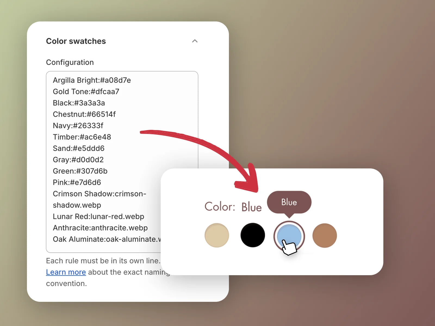Image resolution: width=435 pixels, height=326 pixels.
Task: Click the Lunar Red:lunar-red.webp line
Action: (x=98, y=217)
